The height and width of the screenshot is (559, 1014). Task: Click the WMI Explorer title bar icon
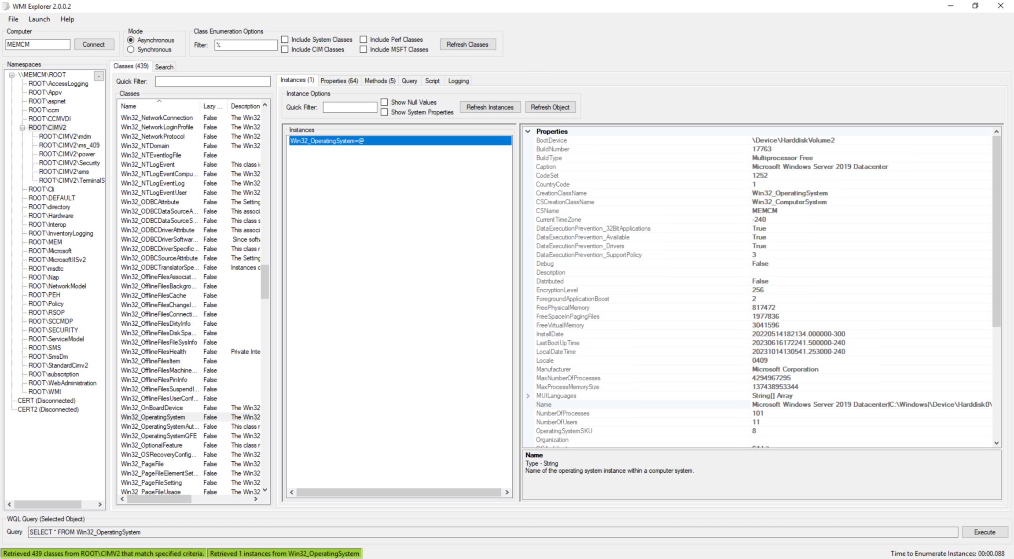(x=6, y=6)
